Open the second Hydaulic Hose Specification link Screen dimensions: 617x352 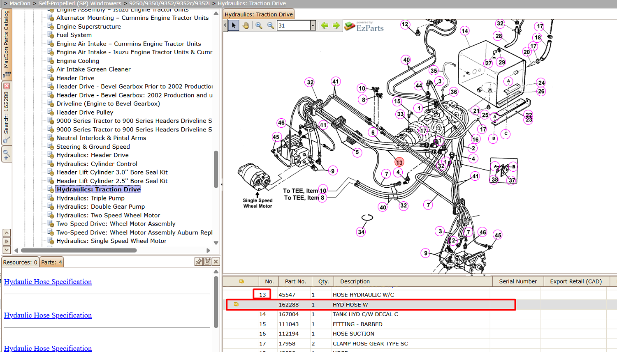pos(48,315)
